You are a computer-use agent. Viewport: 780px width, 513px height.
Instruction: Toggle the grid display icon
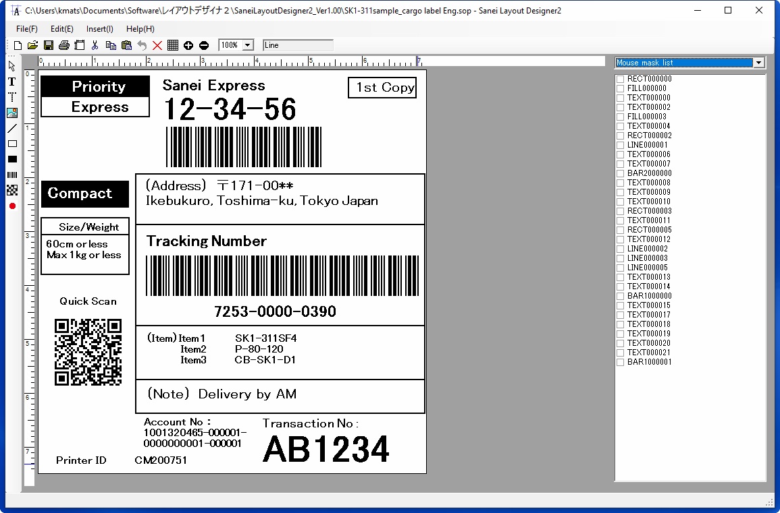(x=173, y=45)
